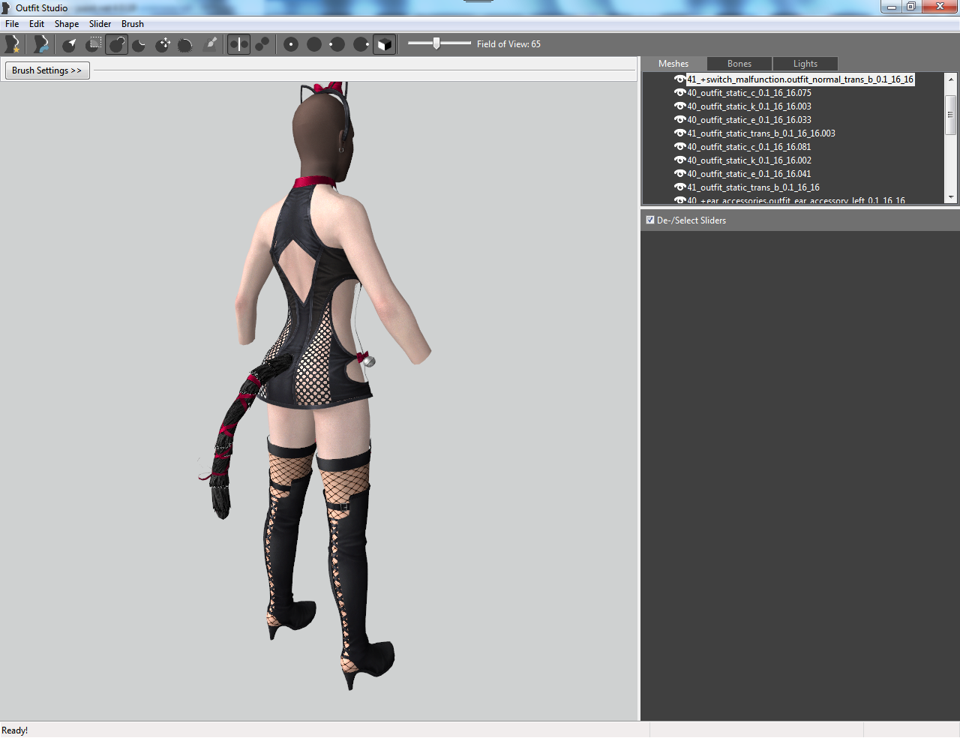Viewport: 960px width, 738px height.
Task: Switch to the Meshes tab
Action: (x=673, y=64)
